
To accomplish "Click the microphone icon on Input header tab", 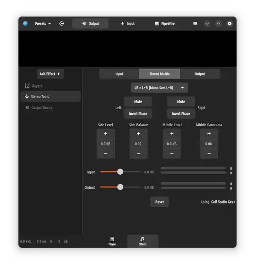I will [122, 24].
